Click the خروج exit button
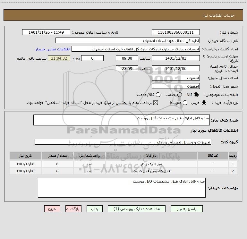247x239 pixels. [x=52, y=209]
